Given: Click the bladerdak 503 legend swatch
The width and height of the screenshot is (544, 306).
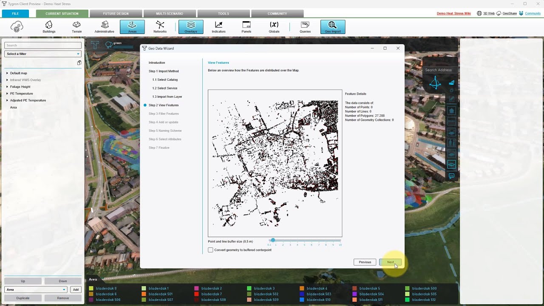Looking at the screenshot, I should pos(302,294).
